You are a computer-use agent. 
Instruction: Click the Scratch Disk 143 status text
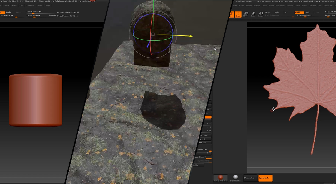click(x=310, y=1)
